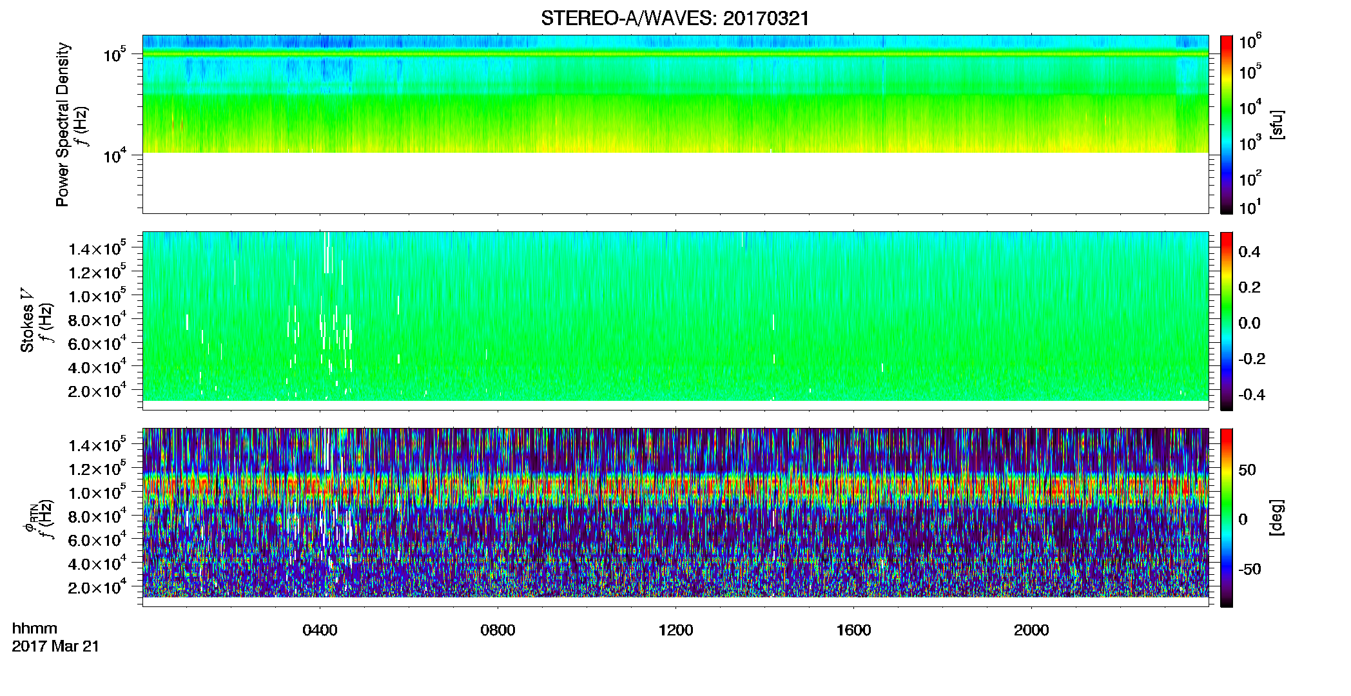Click the 10^5 frequency tick of the top panel
The width and height of the screenshot is (1351, 696).
pyautogui.click(x=115, y=55)
